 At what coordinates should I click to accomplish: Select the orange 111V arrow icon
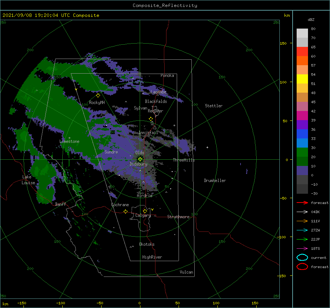302,221
